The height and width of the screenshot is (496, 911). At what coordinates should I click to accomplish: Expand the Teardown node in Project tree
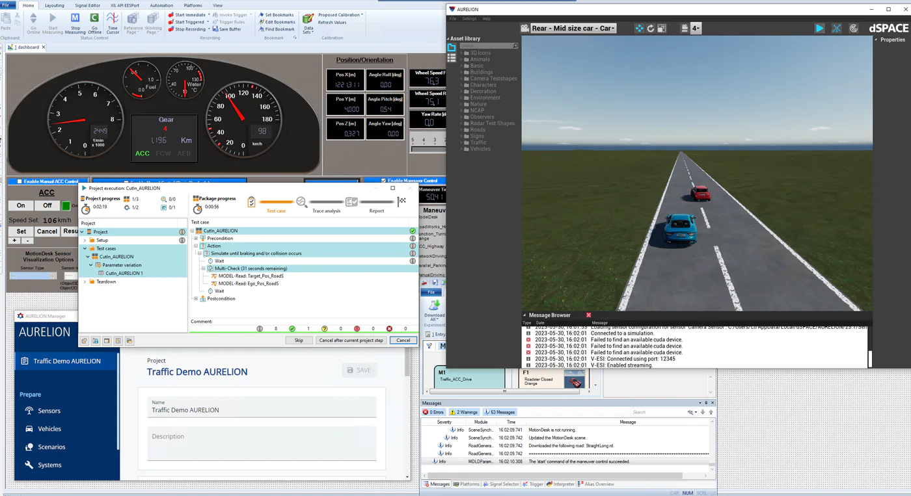point(85,281)
